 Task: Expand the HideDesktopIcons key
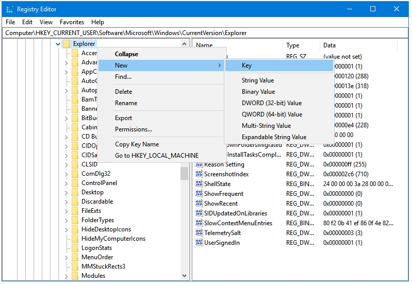pyautogui.click(x=66, y=230)
